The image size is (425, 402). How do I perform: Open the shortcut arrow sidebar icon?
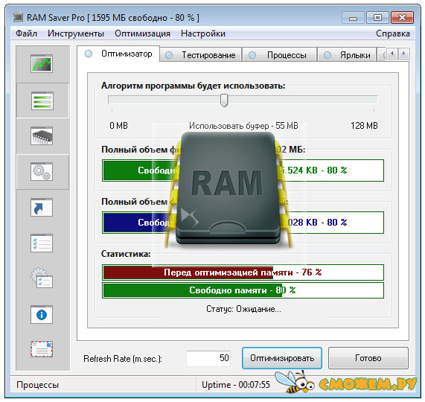[42, 208]
